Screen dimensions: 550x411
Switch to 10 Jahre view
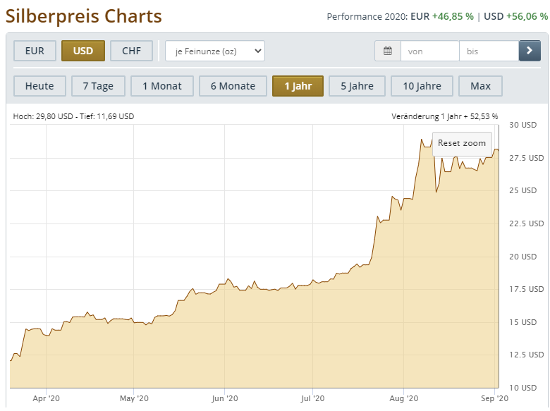(x=422, y=86)
